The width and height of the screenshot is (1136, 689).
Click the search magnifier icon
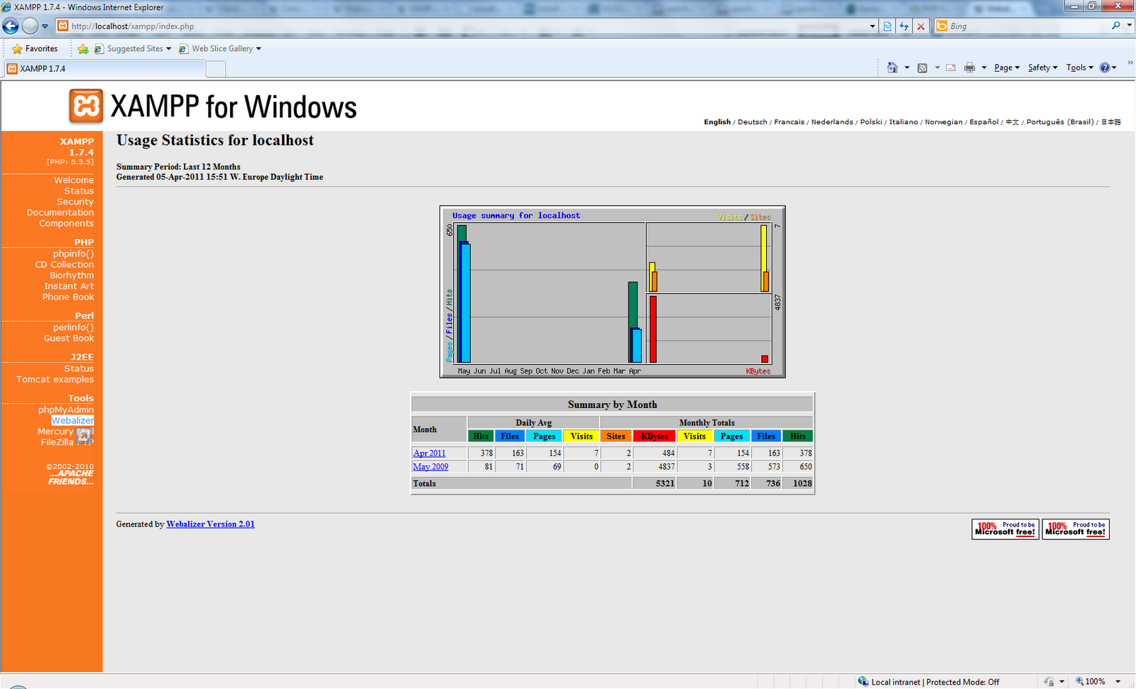tap(1116, 26)
